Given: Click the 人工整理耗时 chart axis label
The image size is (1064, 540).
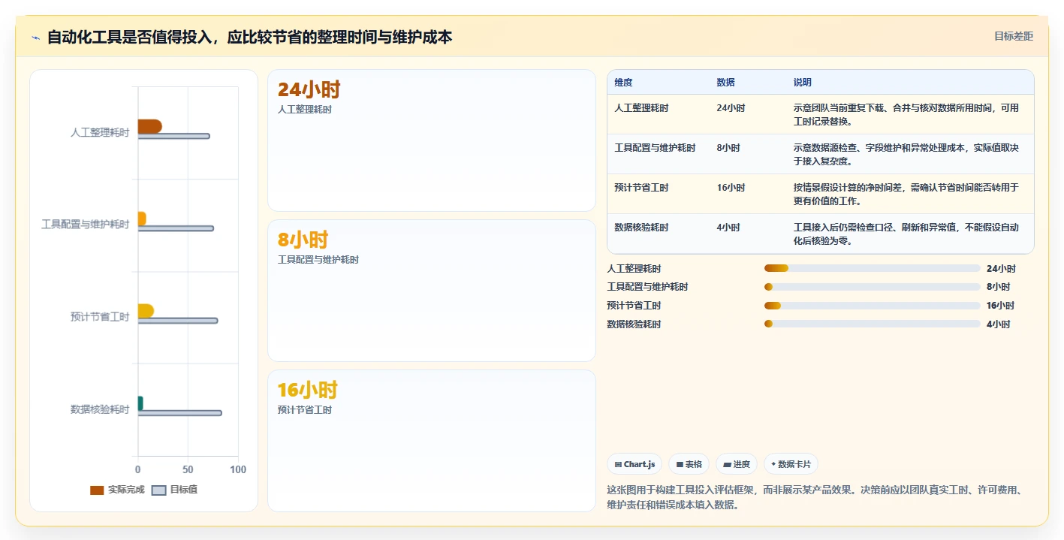Looking at the screenshot, I should click(x=100, y=132).
